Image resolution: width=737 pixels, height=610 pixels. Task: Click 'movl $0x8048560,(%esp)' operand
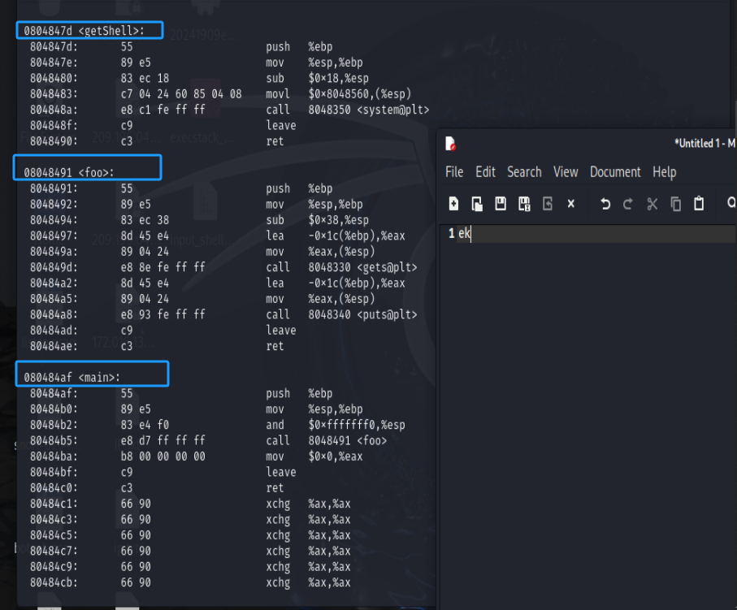(360, 94)
